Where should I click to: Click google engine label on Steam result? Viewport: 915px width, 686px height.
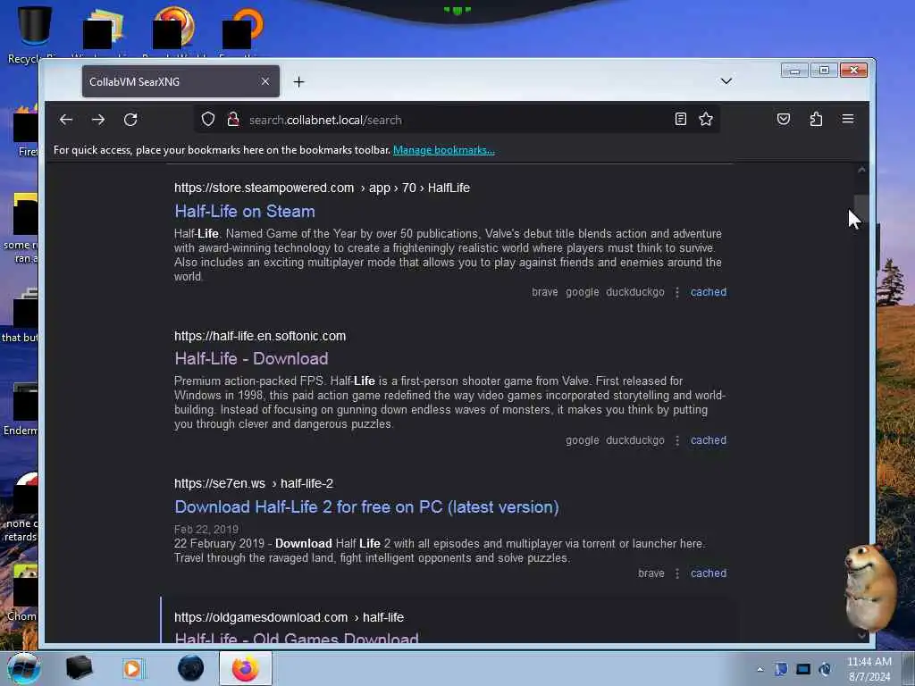pyautogui.click(x=583, y=292)
